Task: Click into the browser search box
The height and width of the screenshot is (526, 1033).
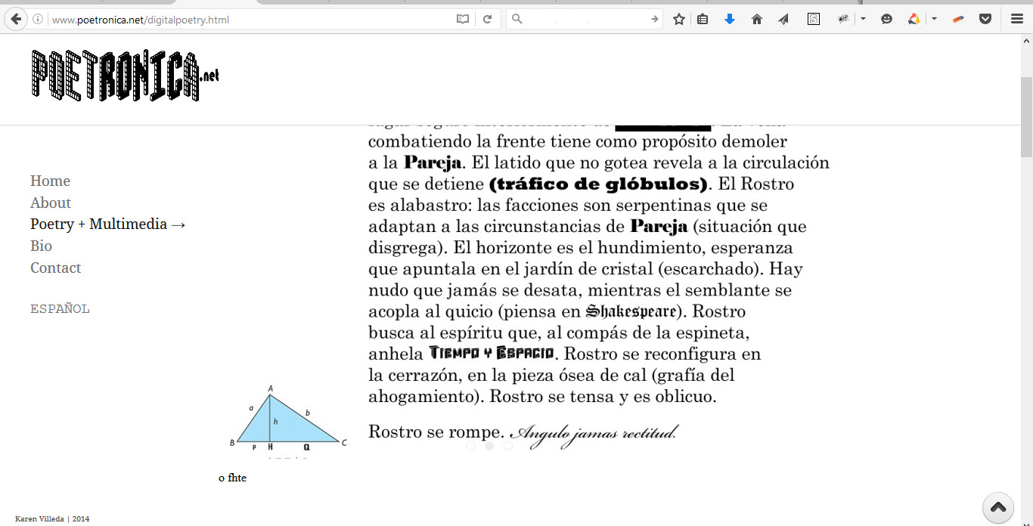Action: point(586,20)
